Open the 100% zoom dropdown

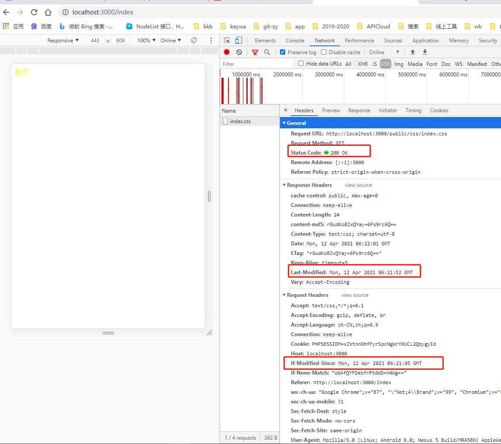146,40
